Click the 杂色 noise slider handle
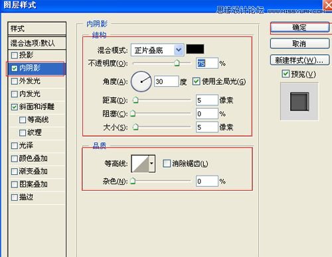The width and height of the screenshot is (332, 257). tap(133, 181)
